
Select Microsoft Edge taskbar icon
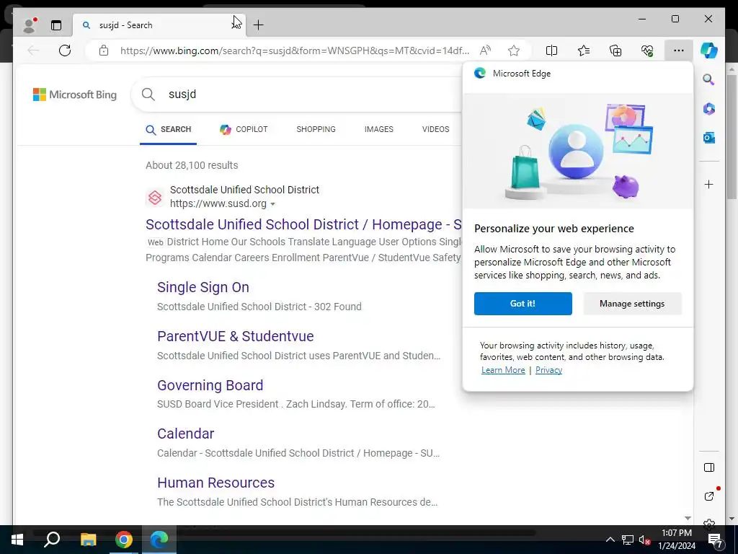(159, 540)
